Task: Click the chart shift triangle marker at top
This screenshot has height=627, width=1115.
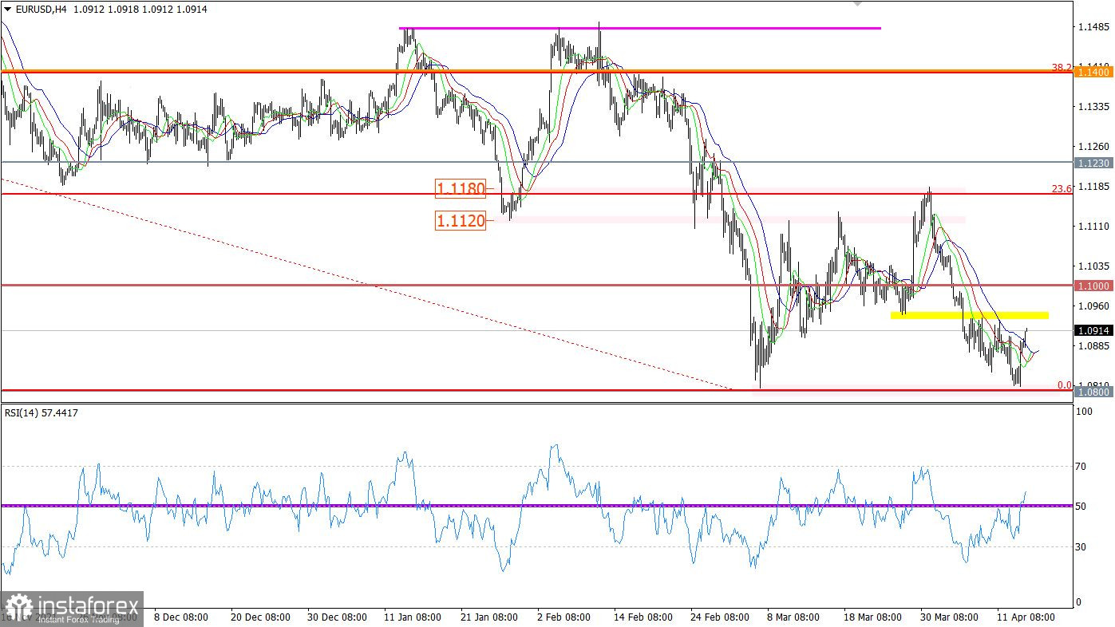Action: tap(858, 4)
